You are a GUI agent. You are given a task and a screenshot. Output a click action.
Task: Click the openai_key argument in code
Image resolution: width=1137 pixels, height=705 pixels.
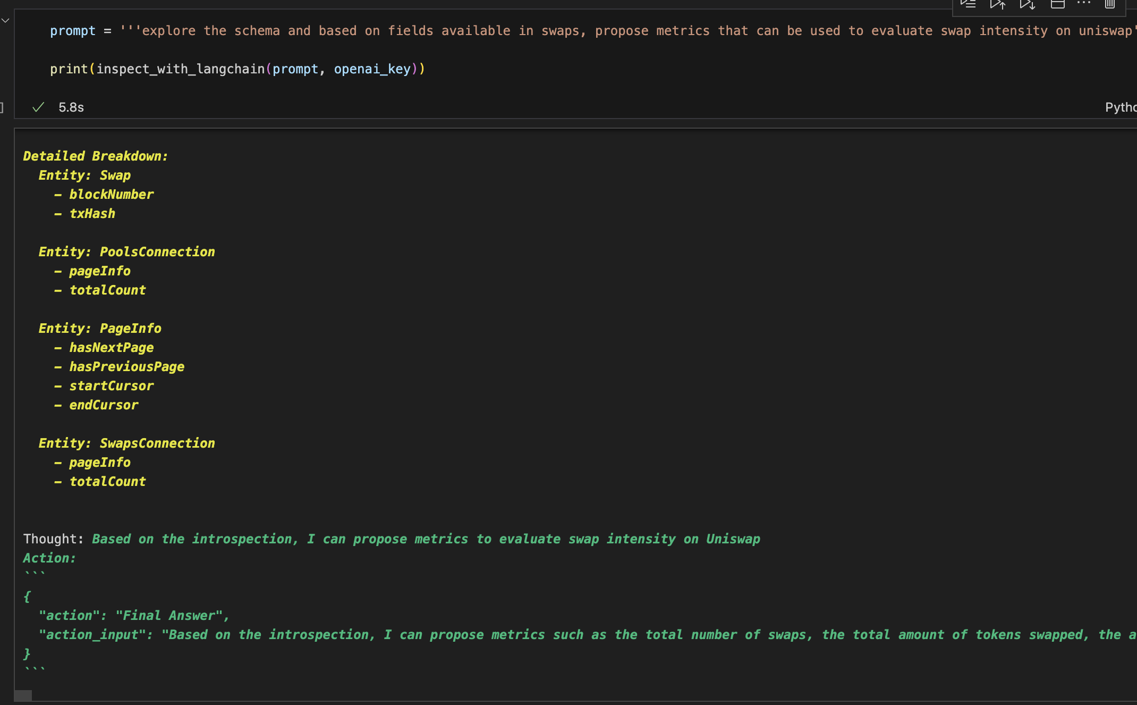(372, 69)
